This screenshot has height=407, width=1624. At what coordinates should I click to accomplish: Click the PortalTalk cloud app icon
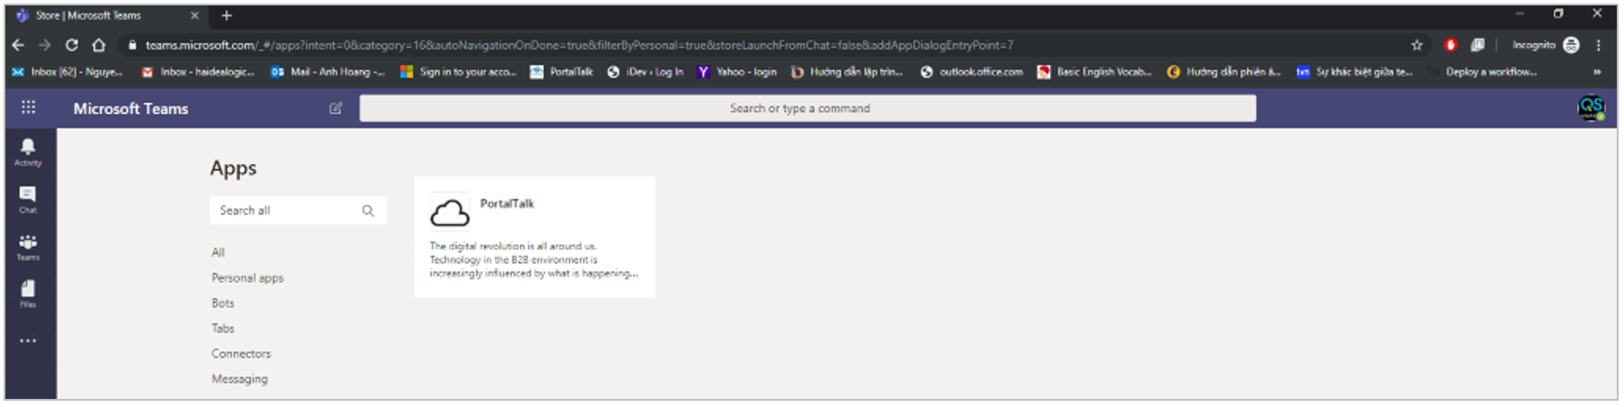click(x=450, y=213)
